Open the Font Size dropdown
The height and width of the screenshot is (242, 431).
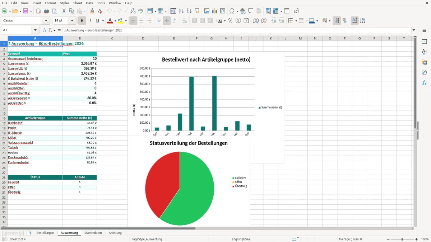point(72,21)
